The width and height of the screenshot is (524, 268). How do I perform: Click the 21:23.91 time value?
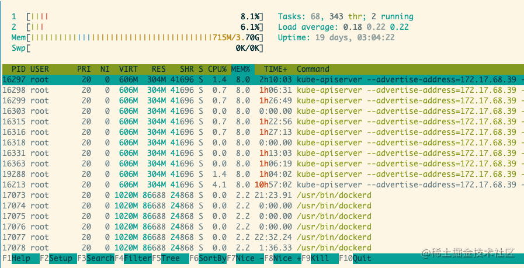tap(273, 196)
